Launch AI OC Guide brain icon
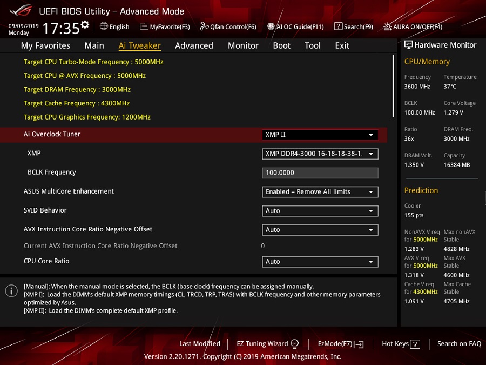Image resolution: width=486 pixels, height=365 pixels. (x=271, y=26)
